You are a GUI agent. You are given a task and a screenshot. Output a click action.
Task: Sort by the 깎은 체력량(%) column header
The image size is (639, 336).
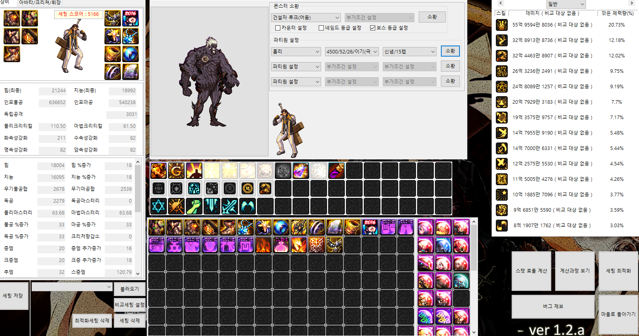617,13
